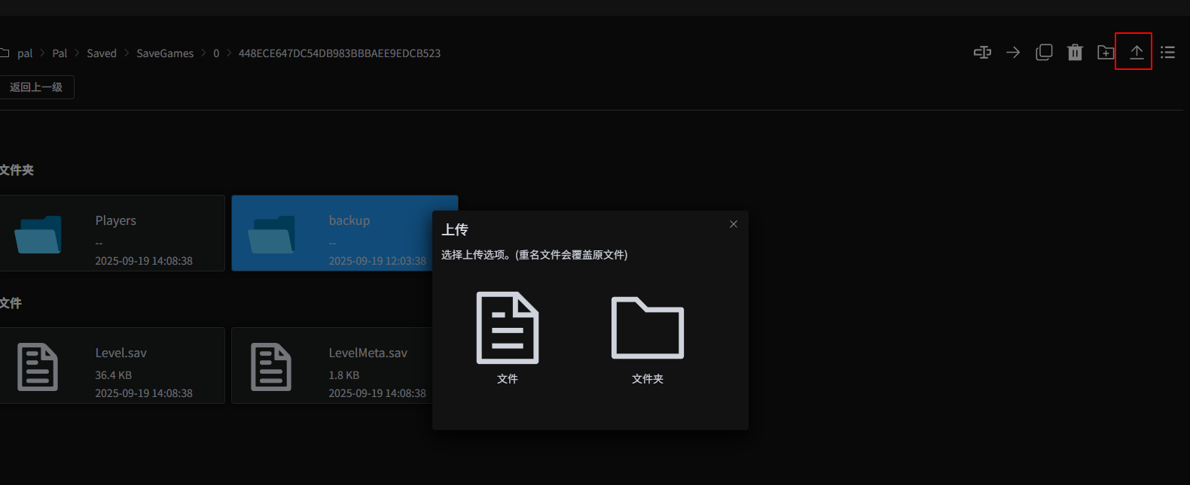
Task: Click the Level.sav document icon
Action: click(x=38, y=367)
